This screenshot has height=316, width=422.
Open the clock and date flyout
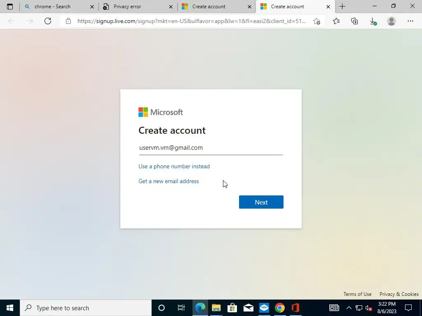387,308
